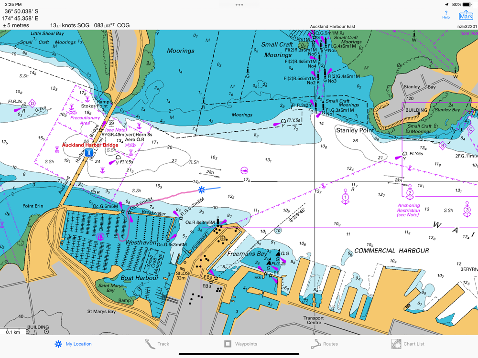Viewport: 478px width, 358px height.
Task: Open the Track tab
Action: click(x=157, y=344)
